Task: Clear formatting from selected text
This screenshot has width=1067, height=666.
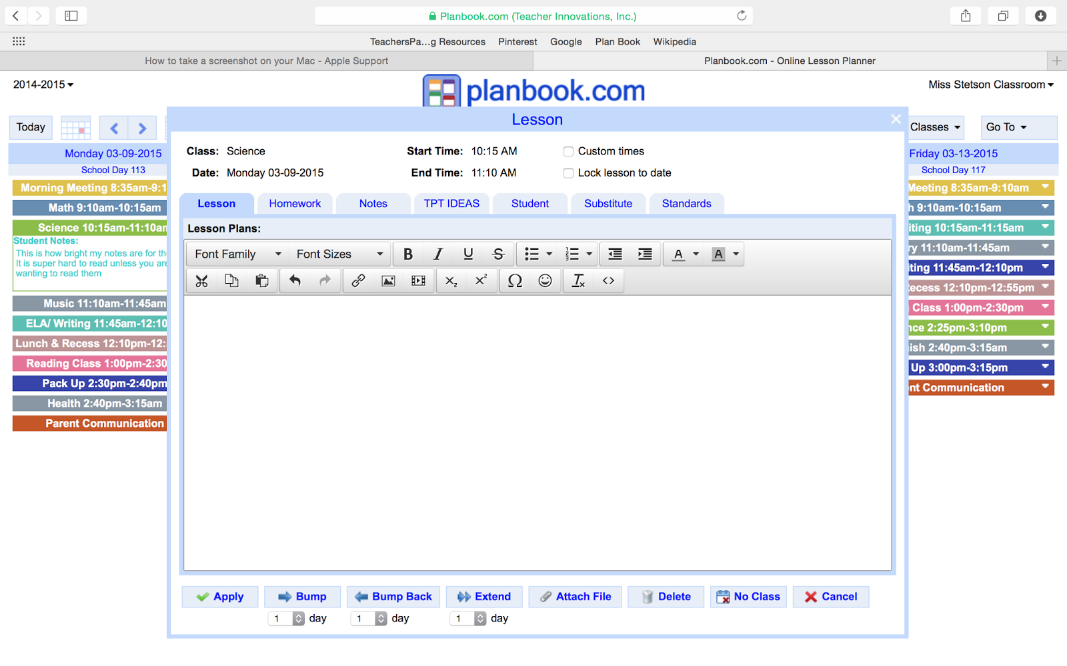Action: click(578, 280)
